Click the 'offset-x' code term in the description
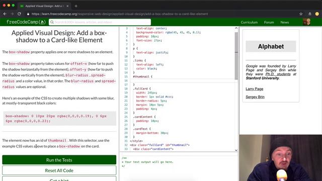Viewport: 322px width, 181px height. (x=78, y=64)
